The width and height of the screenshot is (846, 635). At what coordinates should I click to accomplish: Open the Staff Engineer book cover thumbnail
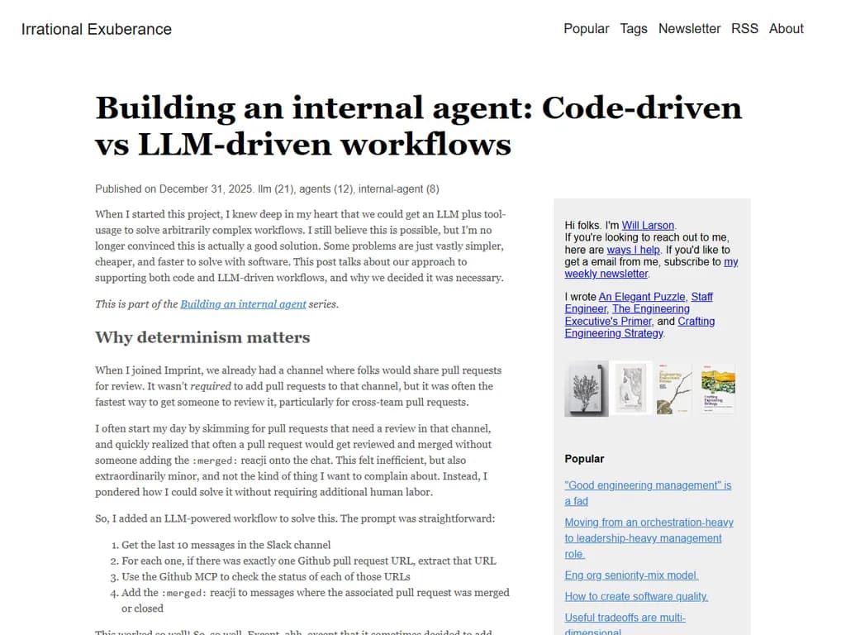click(x=630, y=389)
